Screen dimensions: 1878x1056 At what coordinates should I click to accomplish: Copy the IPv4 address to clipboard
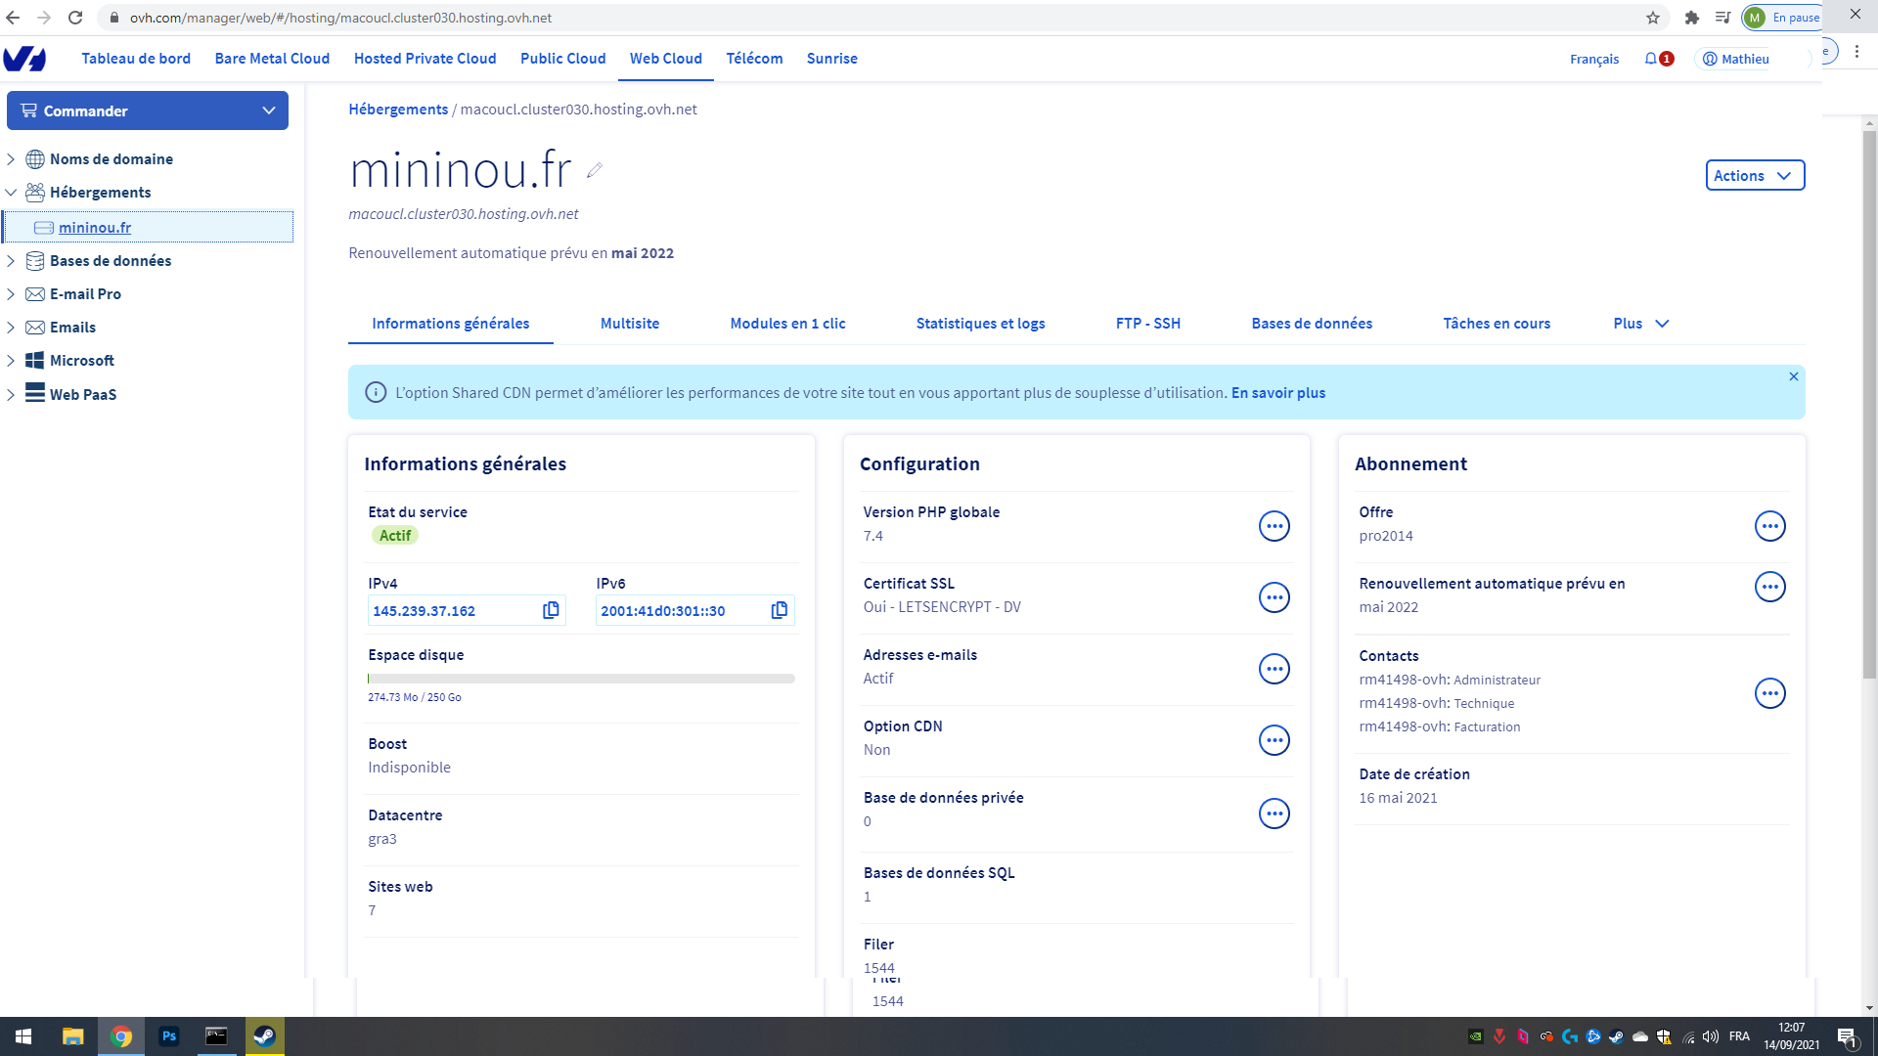[551, 610]
